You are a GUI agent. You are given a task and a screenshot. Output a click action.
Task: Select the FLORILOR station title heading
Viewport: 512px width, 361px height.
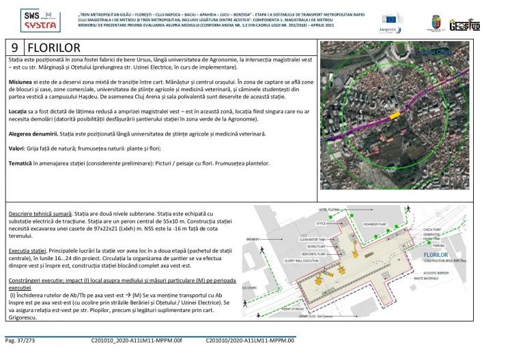point(55,48)
